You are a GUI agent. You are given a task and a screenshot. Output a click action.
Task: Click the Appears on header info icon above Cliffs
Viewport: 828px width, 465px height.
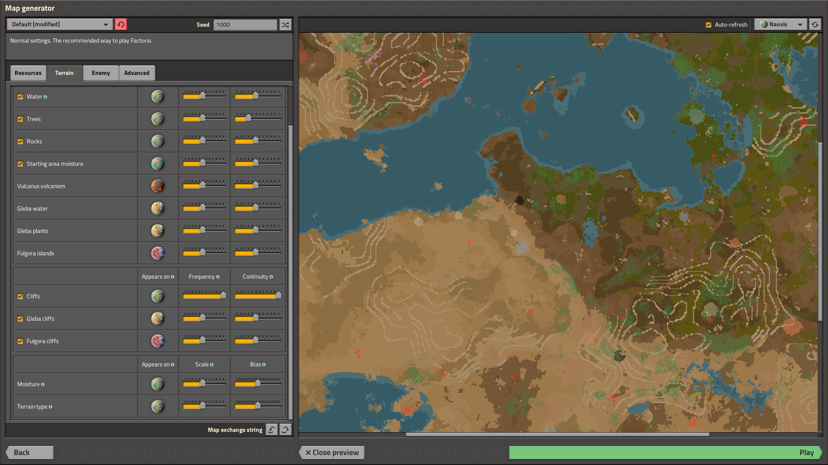pyautogui.click(x=172, y=277)
